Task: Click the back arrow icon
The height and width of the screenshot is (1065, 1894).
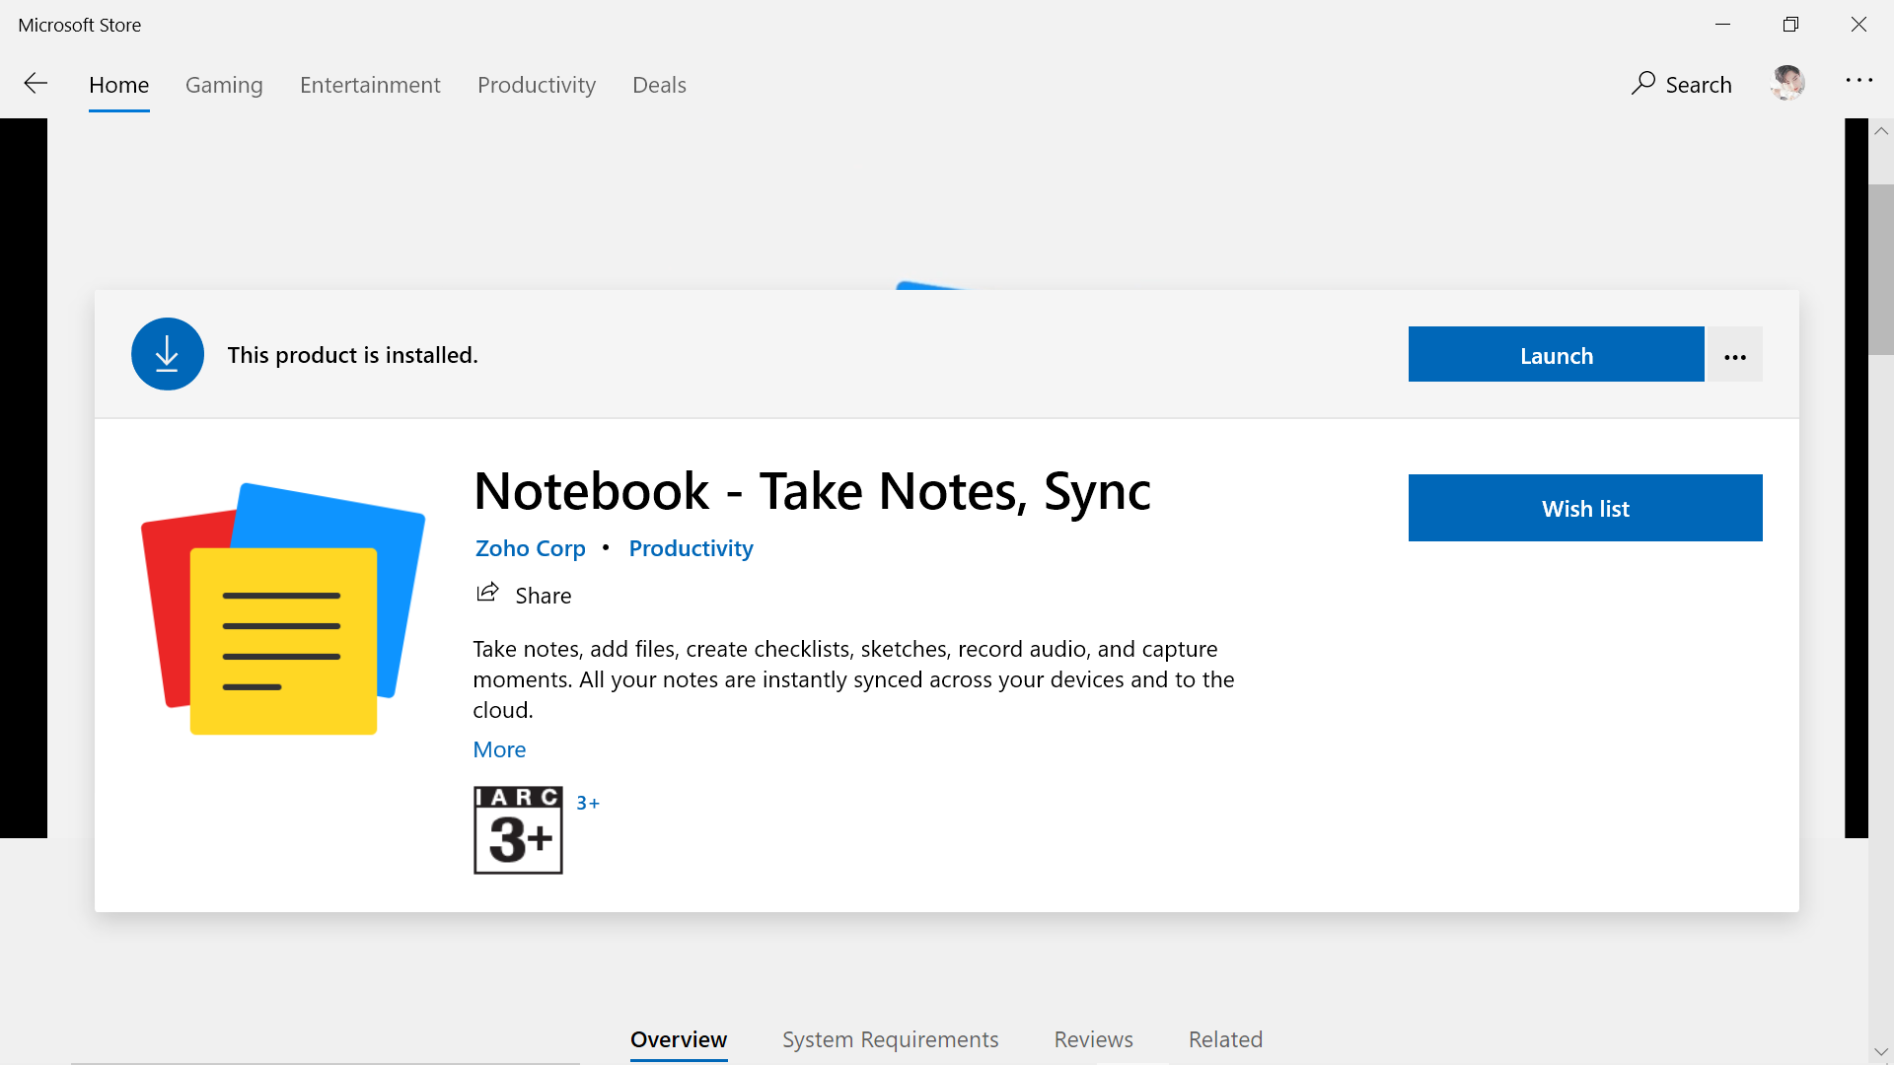Action: click(x=36, y=84)
